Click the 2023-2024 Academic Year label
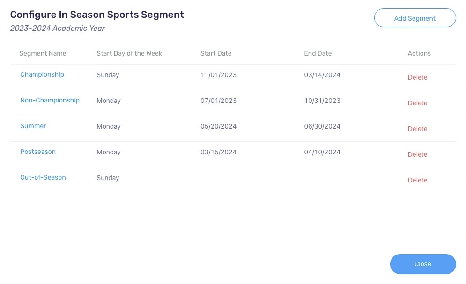 [57, 28]
